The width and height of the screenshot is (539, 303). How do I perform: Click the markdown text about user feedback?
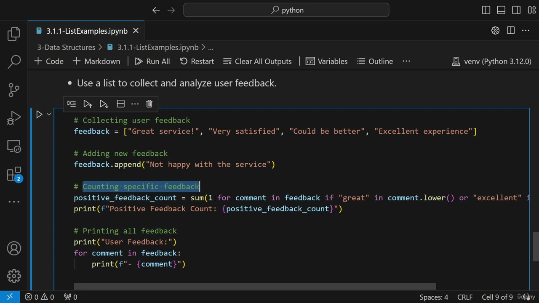click(x=176, y=83)
